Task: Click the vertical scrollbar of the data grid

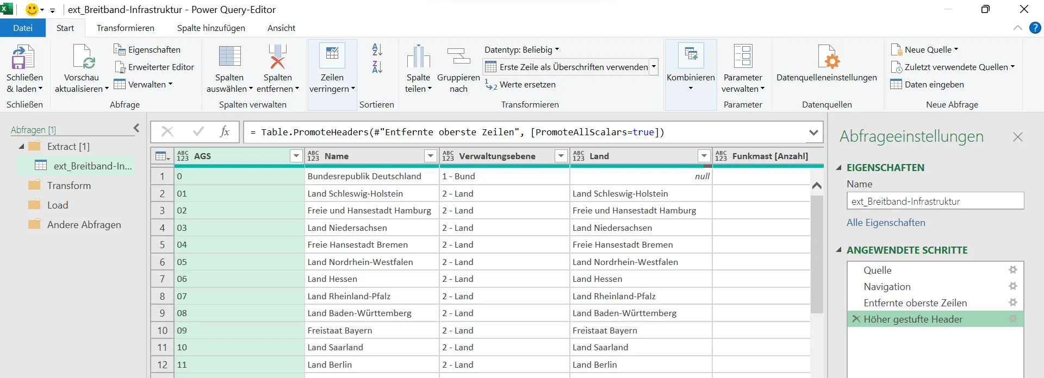Action: point(816,254)
